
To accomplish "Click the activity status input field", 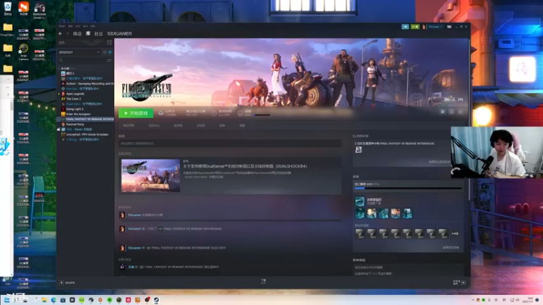I will pos(230,143).
